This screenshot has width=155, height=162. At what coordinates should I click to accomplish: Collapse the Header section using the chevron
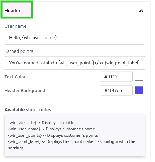pos(141,11)
